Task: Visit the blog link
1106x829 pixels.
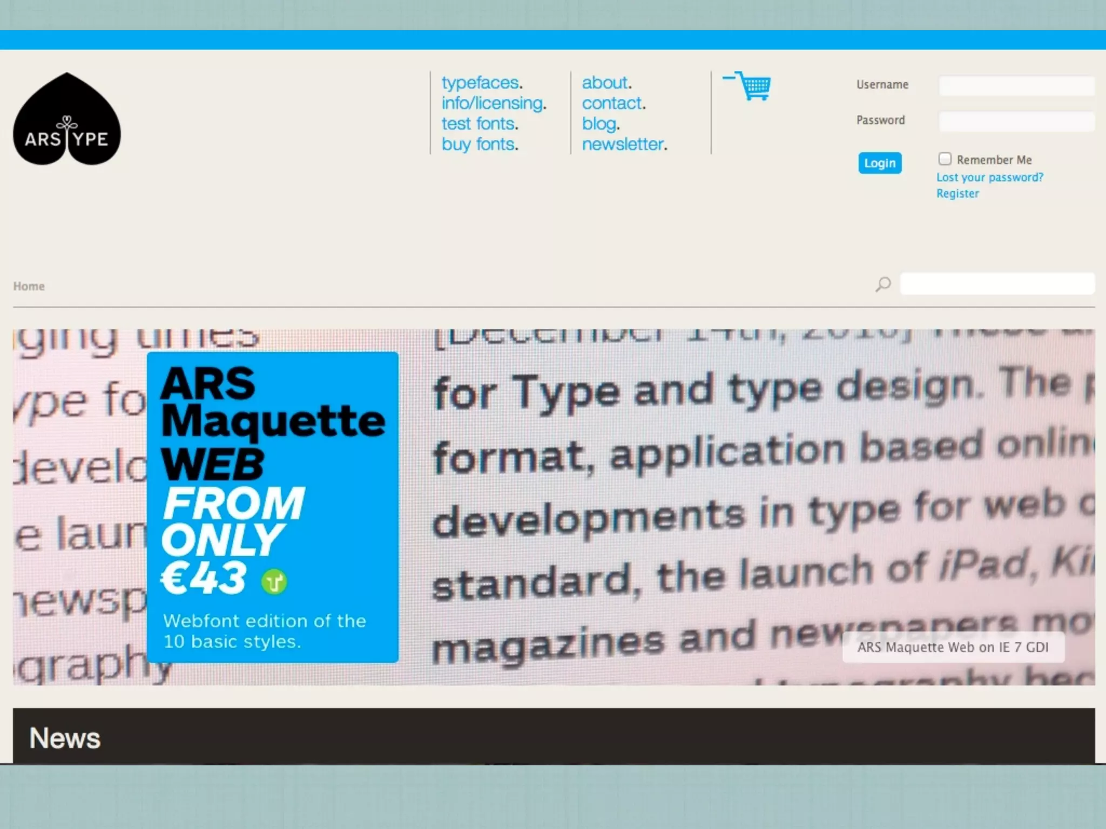Action: 600,124
